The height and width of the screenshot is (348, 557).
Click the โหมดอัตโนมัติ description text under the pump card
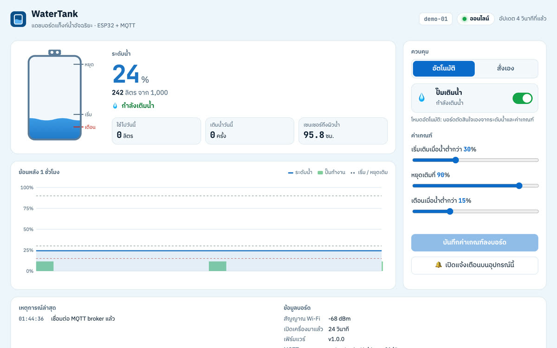(473, 120)
